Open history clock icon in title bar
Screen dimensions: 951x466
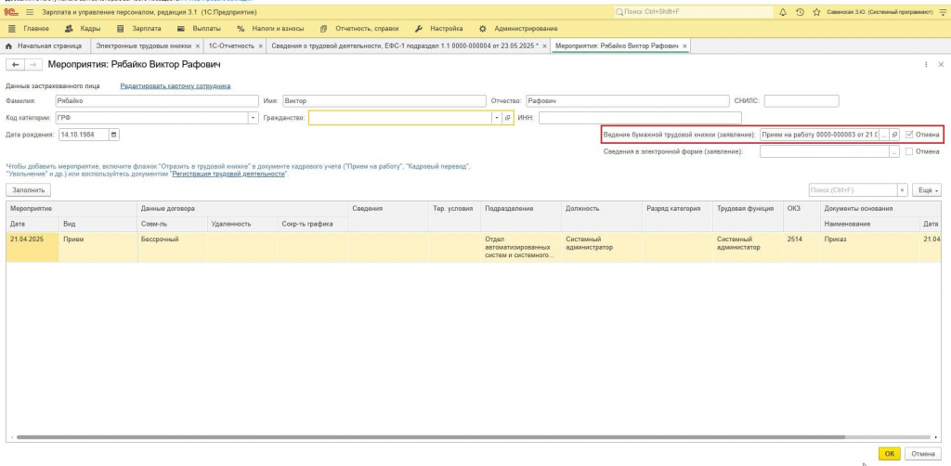point(800,12)
